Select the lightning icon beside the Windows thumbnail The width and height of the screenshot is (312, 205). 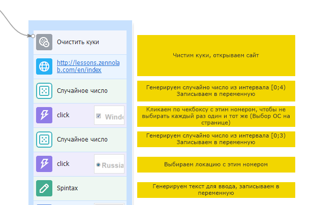tap(44, 115)
